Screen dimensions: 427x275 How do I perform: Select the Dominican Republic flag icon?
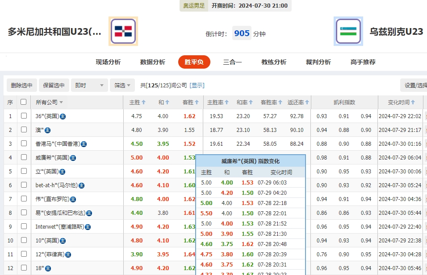coord(123,31)
